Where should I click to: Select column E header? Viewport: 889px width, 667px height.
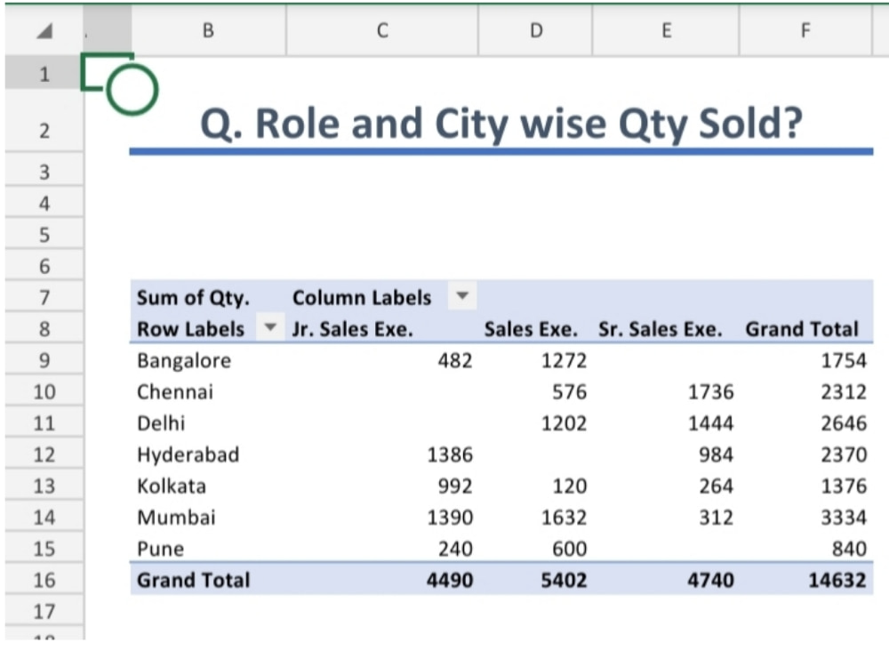[666, 30]
